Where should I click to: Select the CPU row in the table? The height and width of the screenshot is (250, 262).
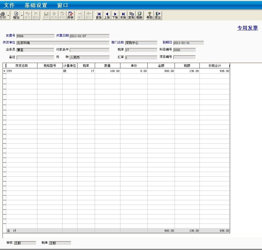(21, 71)
